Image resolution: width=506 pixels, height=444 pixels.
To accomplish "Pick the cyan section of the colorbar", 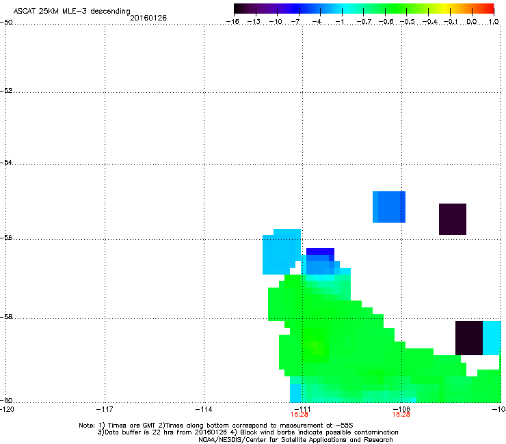I will (345, 9).
